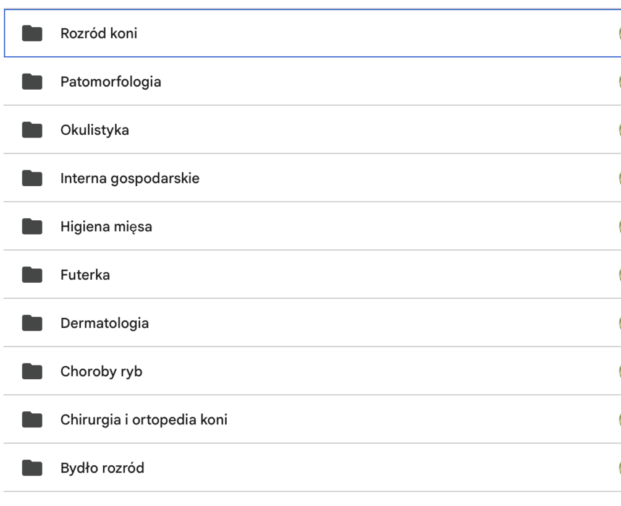The image size is (621, 506).
Task: Select the Bydło rozród folder icon
Action: click(32, 468)
